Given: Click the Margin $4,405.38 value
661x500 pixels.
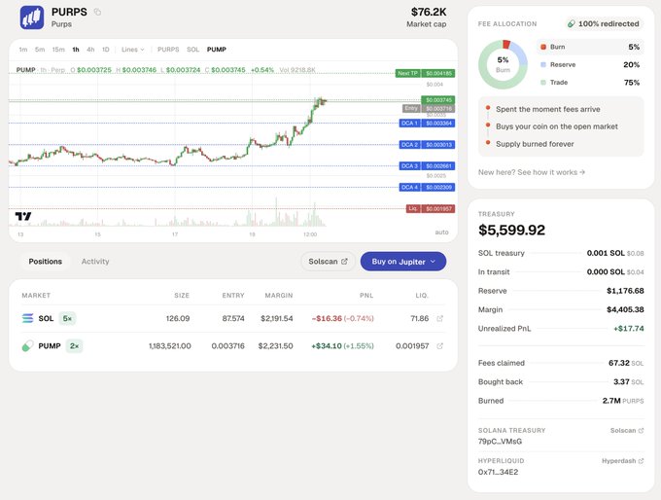Looking at the screenshot, I should coord(625,309).
